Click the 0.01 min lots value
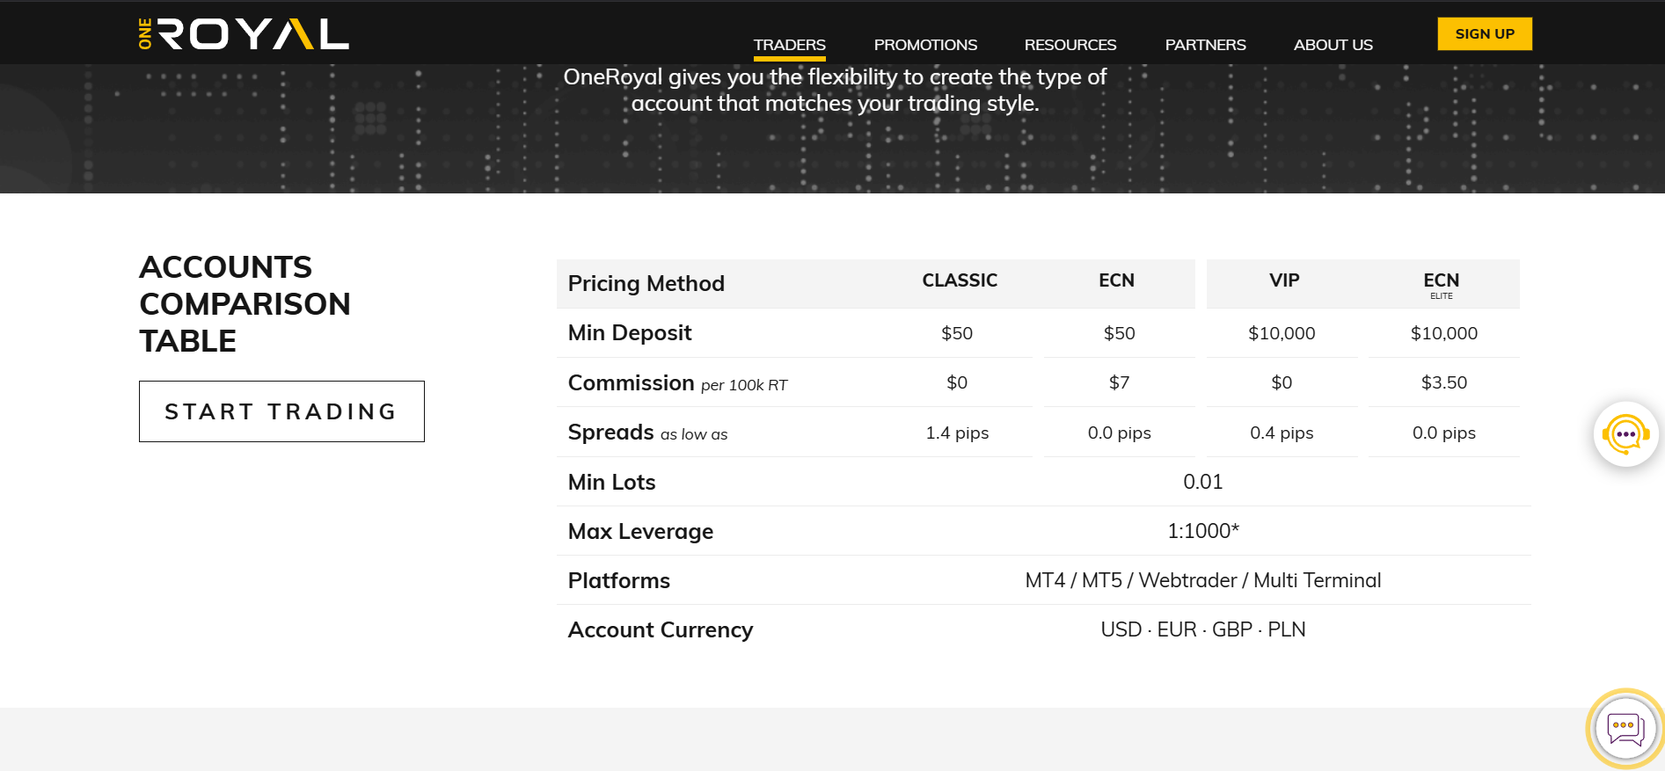This screenshot has height=771, width=1665. tap(1203, 482)
